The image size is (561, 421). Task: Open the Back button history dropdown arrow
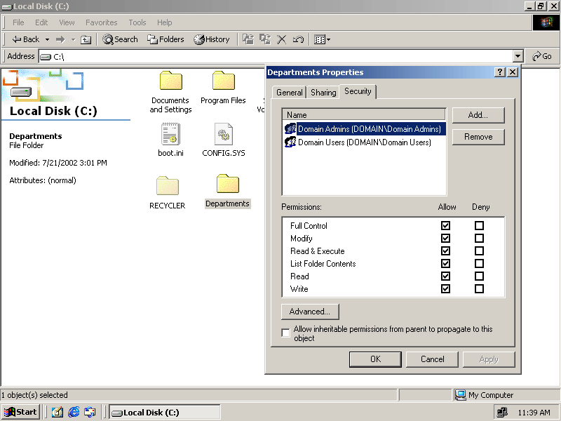point(47,39)
